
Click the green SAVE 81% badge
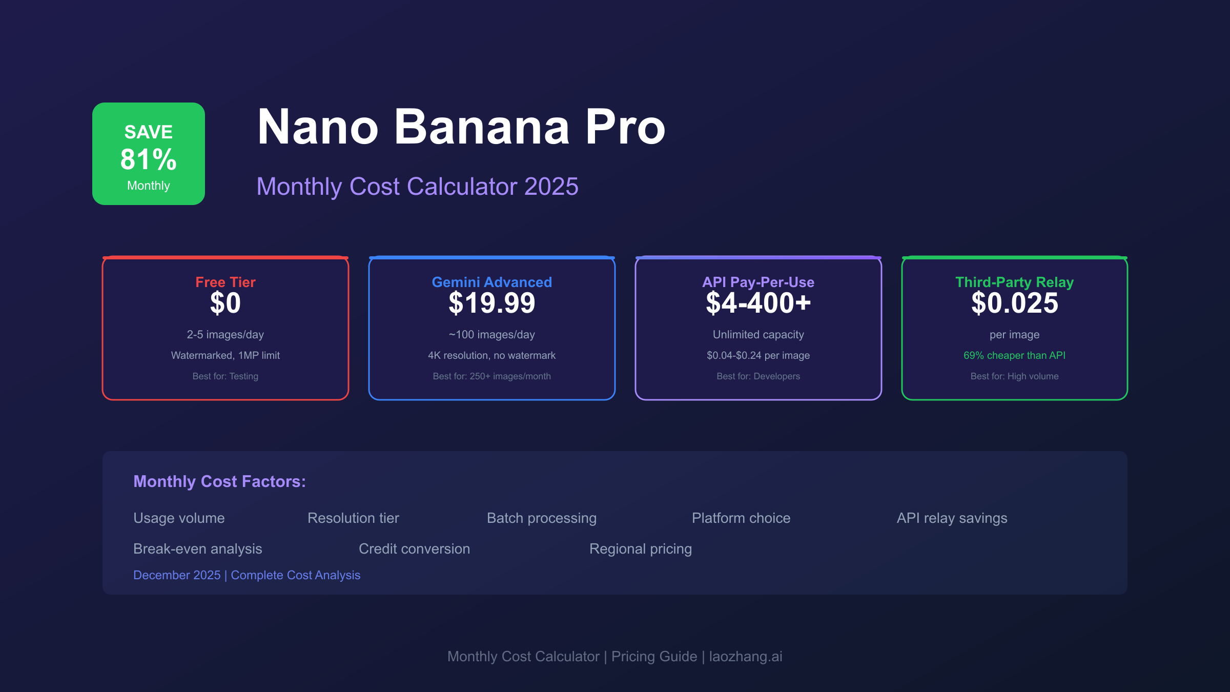click(x=149, y=154)
